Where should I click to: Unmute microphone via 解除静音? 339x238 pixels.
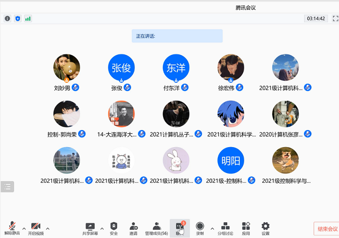click(12, 228)
